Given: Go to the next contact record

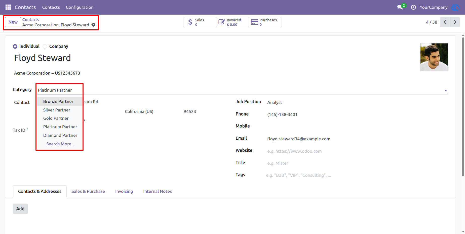Looking at the screenshot, I should click(x=455, y=22).
